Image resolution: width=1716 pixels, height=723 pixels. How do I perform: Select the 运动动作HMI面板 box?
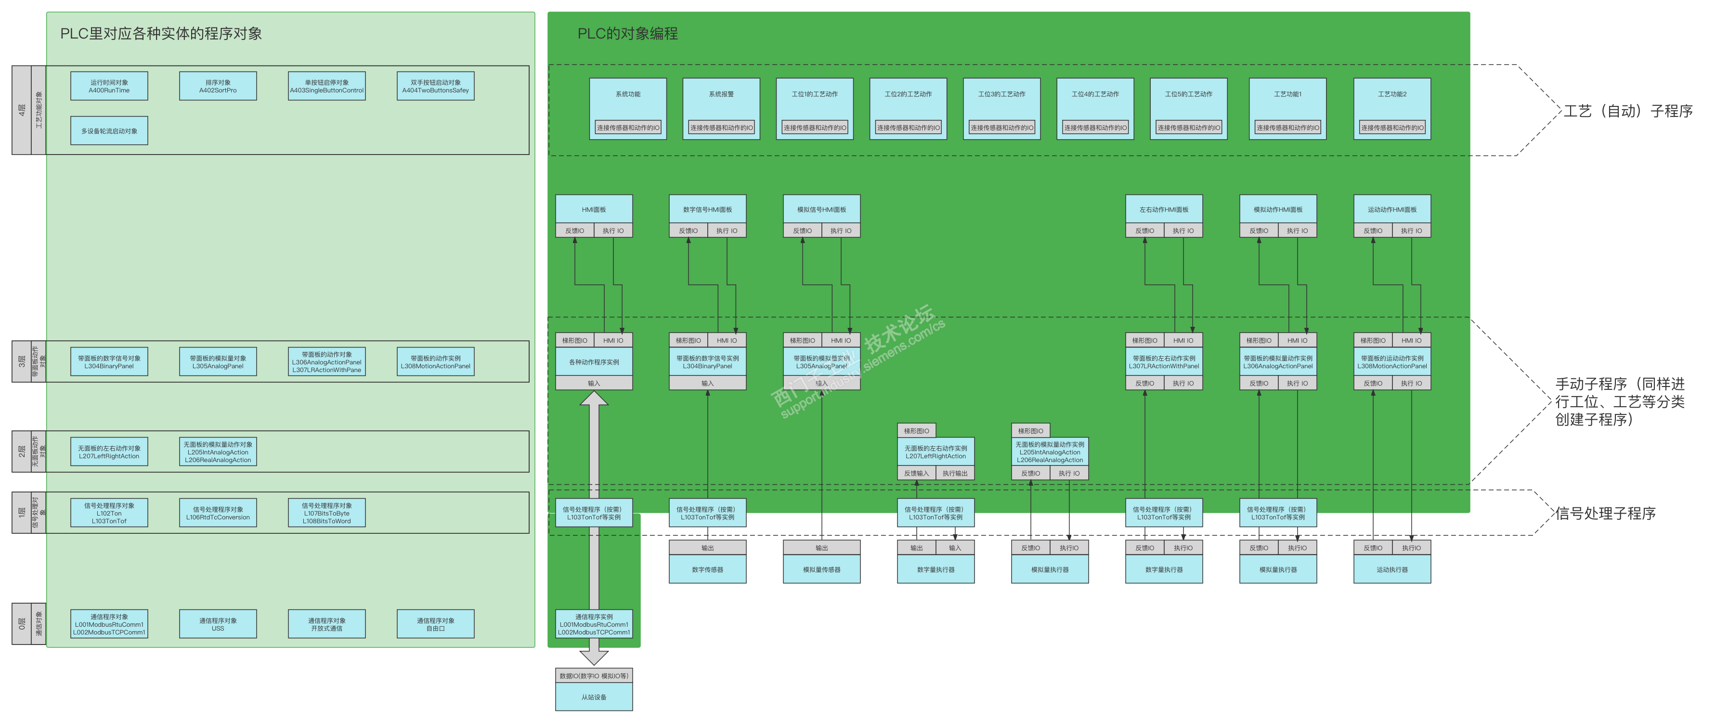click(x=1392, y=210)
